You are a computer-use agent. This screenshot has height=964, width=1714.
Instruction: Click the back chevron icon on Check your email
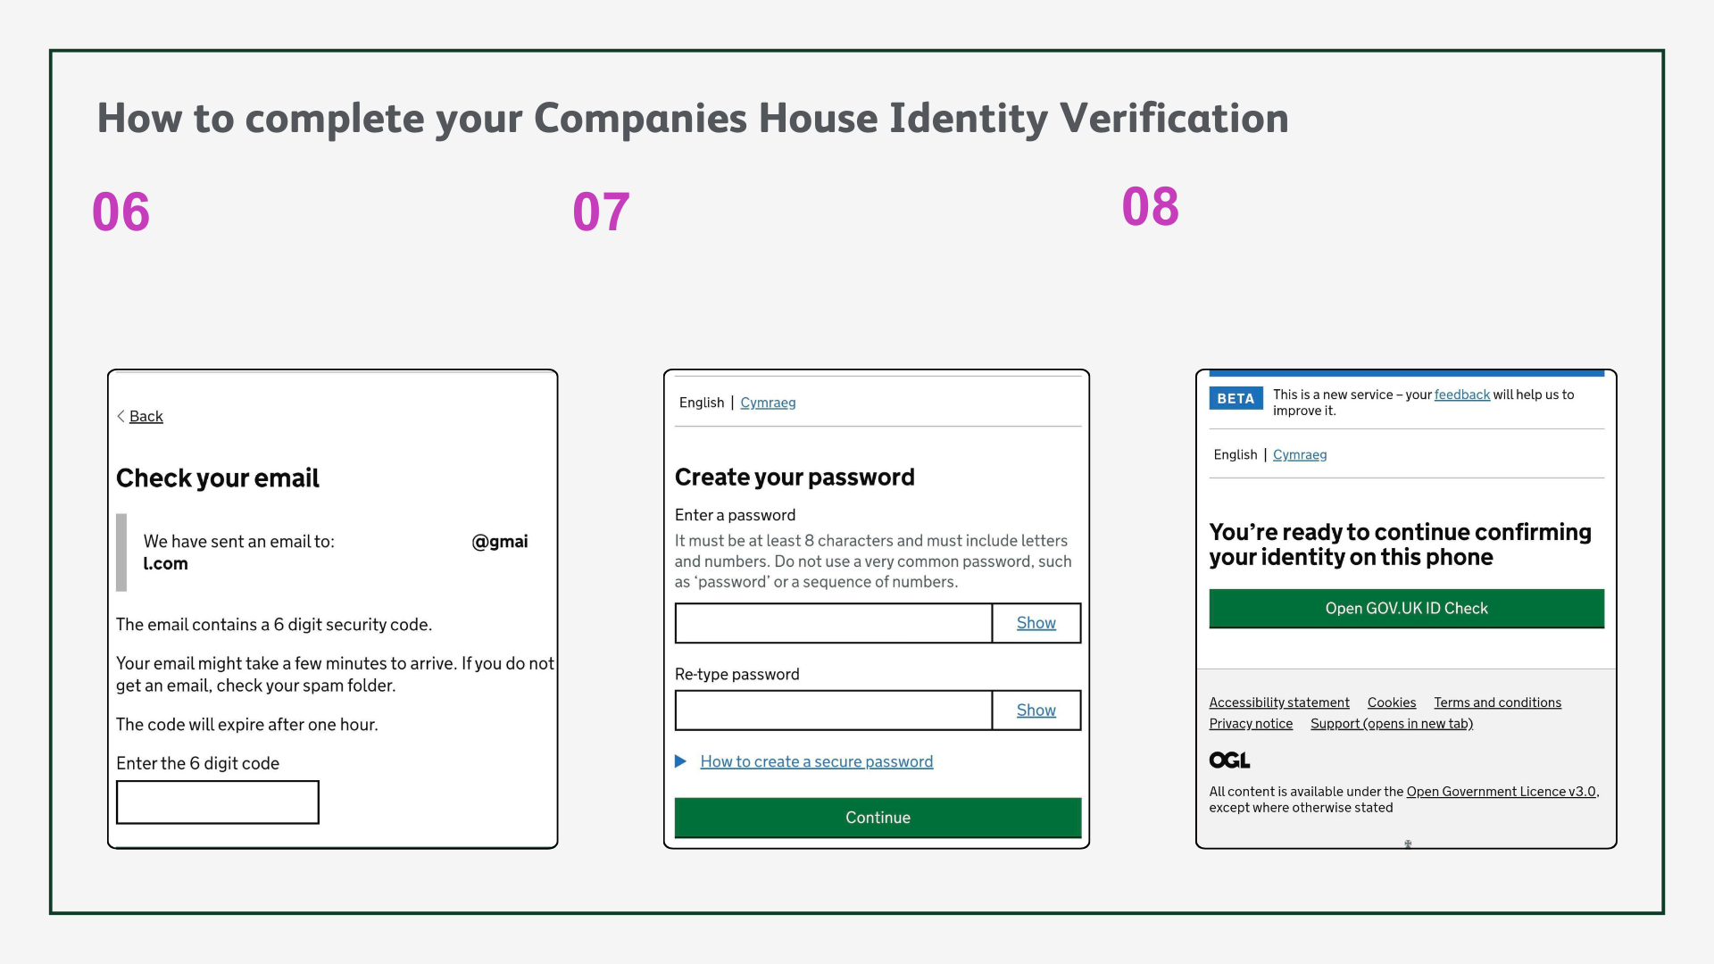[x=121, y=416]
